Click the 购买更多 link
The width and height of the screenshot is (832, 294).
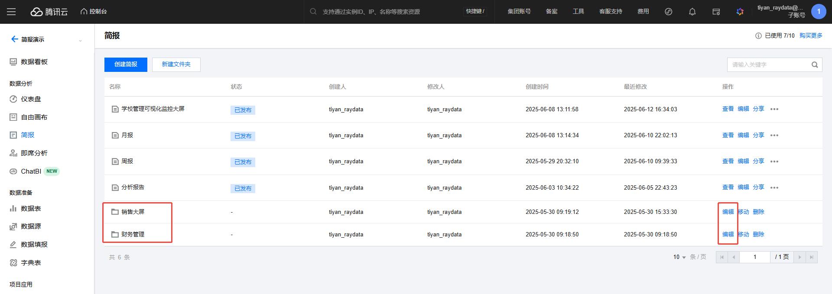click(x=811, y=36)
